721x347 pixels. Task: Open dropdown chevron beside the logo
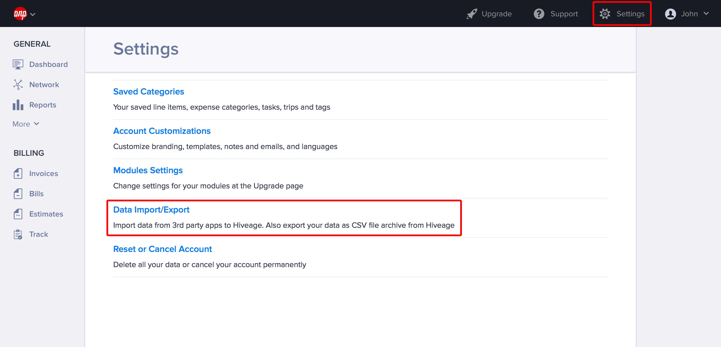pos(33,14)
